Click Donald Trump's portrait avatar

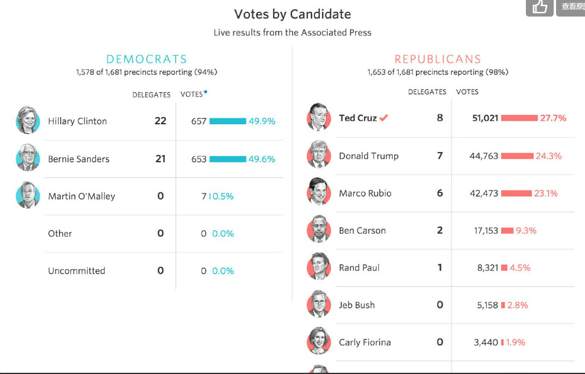[319, 155]
